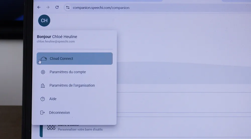The width and height of the screenshot is (251, 139).
Task: Click the address bar URL companion.speechi.com
Action: [x=101, y=8]
